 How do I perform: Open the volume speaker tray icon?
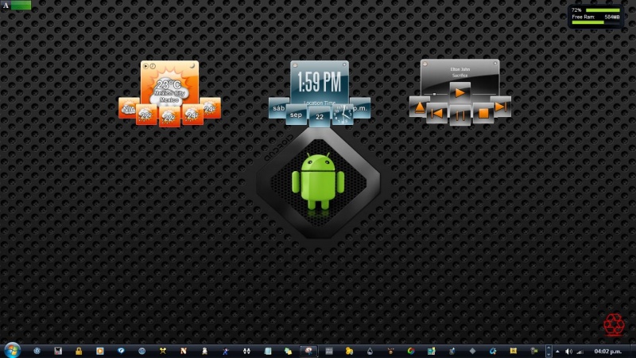click(568, 352)
